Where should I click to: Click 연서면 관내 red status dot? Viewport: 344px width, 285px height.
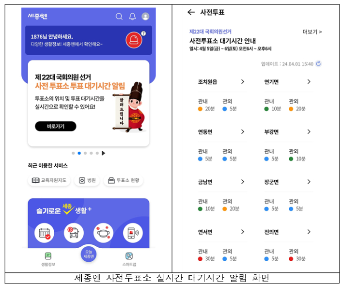(200, 259)
